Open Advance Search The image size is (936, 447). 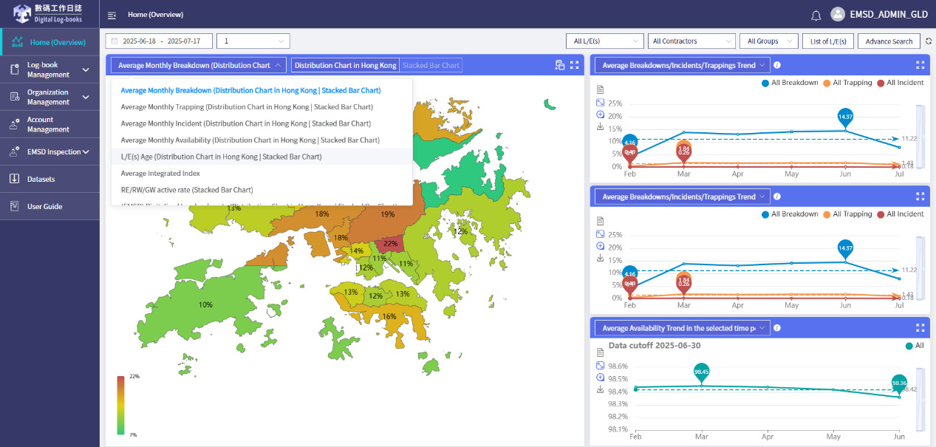889,41
